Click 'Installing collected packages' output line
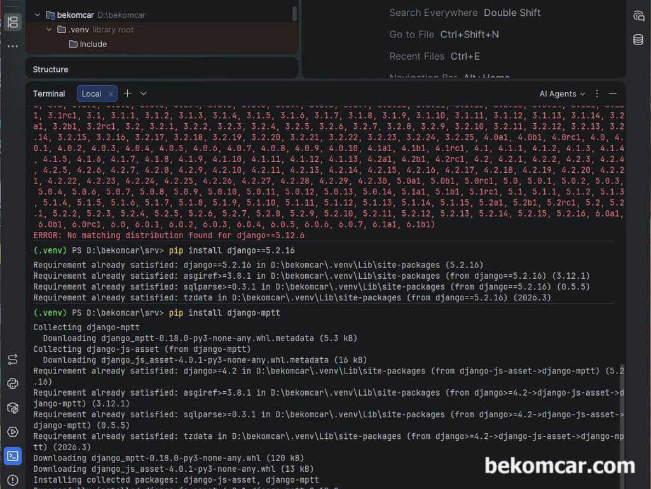The height and width of the screenshot is (489, 651). 176,480
